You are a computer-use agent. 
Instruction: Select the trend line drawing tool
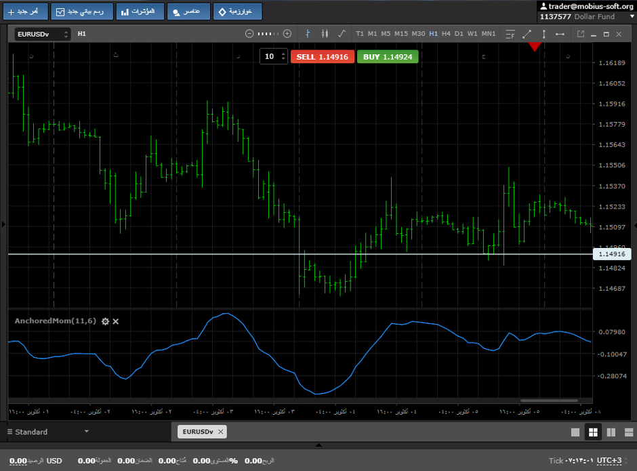[x=527, y=33]
